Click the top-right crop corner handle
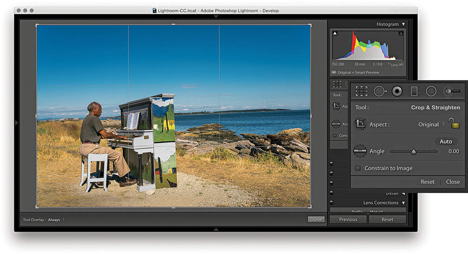 coord(310,25)
